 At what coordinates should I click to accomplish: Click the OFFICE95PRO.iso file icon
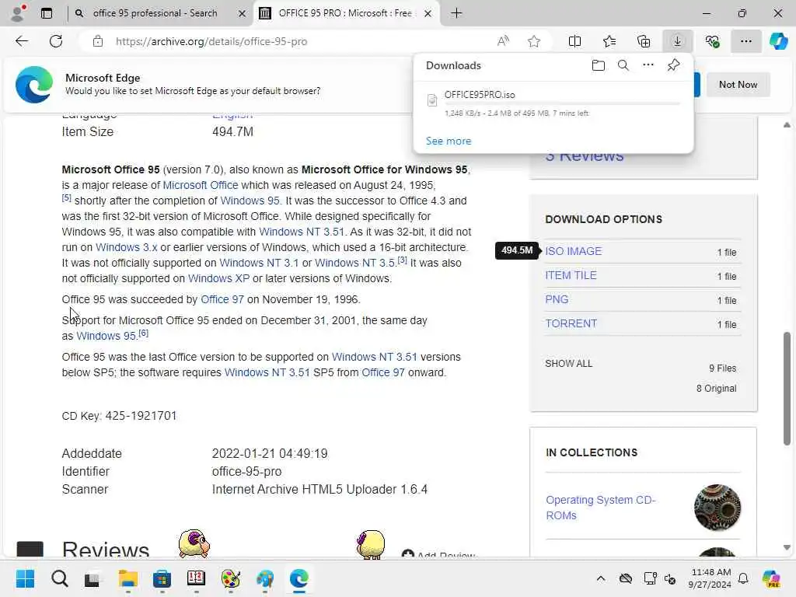pos(432,100)
